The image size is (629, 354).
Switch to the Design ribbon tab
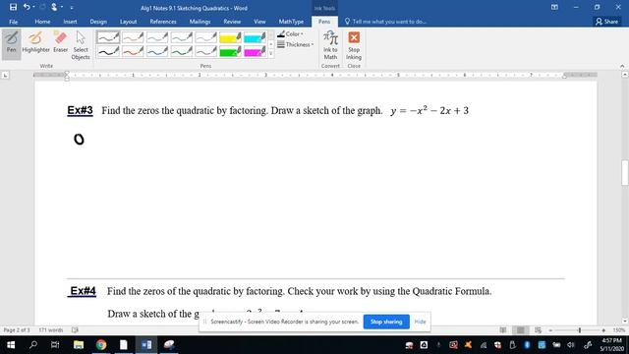(98, 22)
